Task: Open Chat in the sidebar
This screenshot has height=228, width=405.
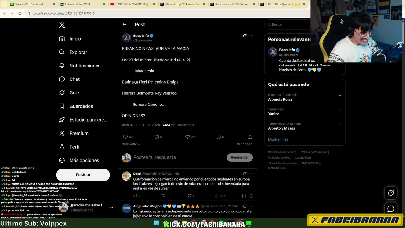Action: click(x=69, y=79)
